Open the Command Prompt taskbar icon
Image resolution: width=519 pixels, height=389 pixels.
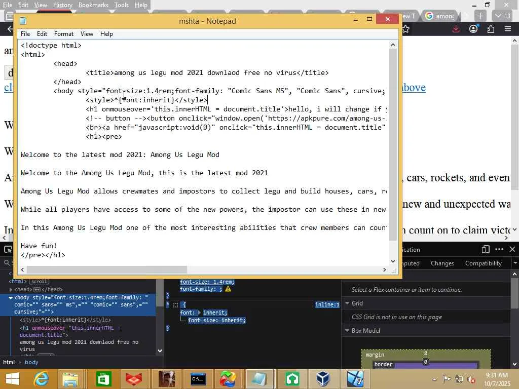[198, 379]
